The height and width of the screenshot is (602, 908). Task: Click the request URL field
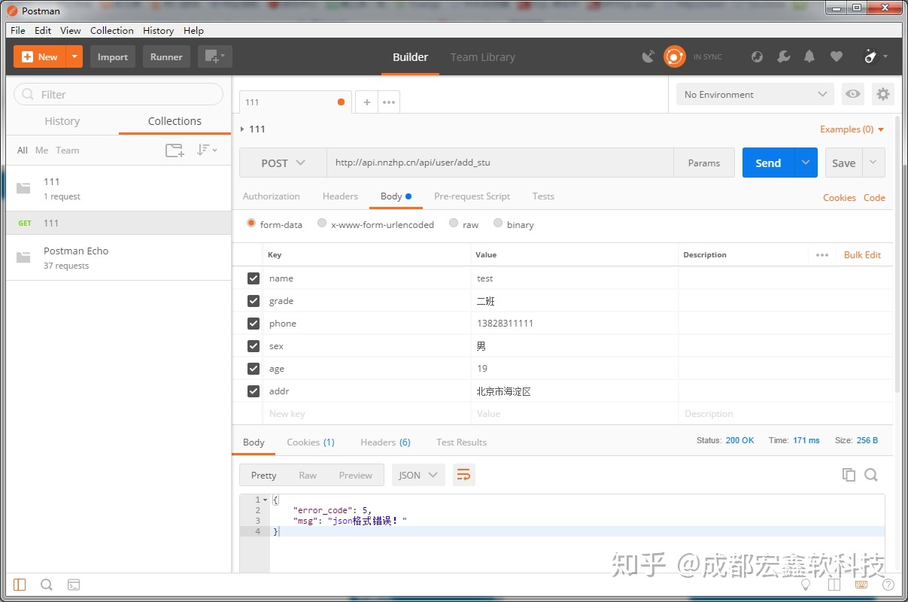[500, 163]
